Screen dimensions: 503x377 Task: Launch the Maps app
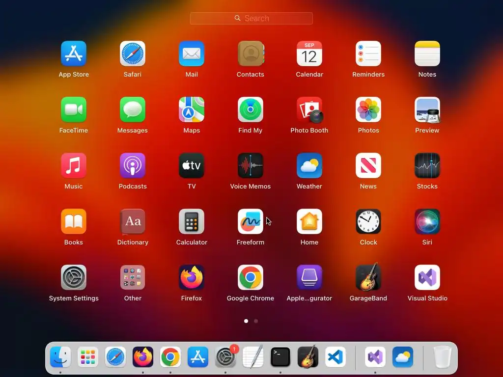pos(192,109)
